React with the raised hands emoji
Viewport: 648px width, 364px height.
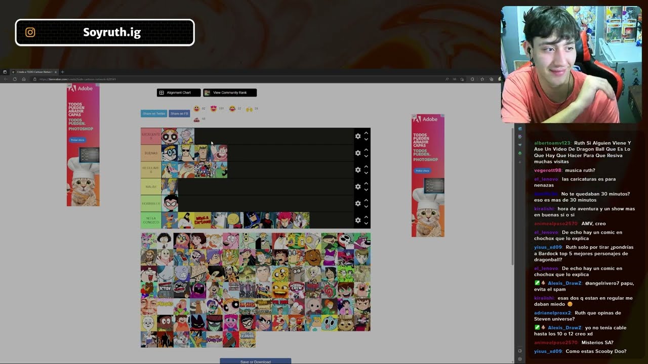pos(249,109)
